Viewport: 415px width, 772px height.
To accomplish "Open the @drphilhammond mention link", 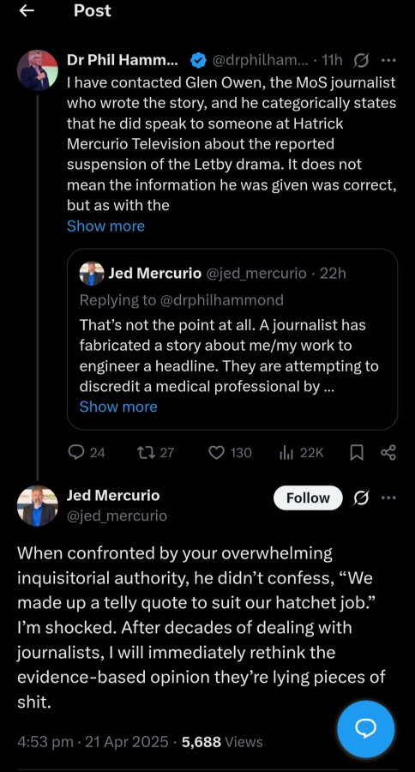I will [x=221, y=299].
